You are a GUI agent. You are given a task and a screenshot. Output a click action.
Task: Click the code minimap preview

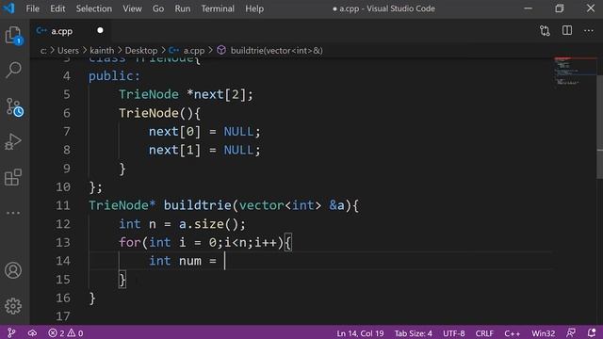point(575,72)
